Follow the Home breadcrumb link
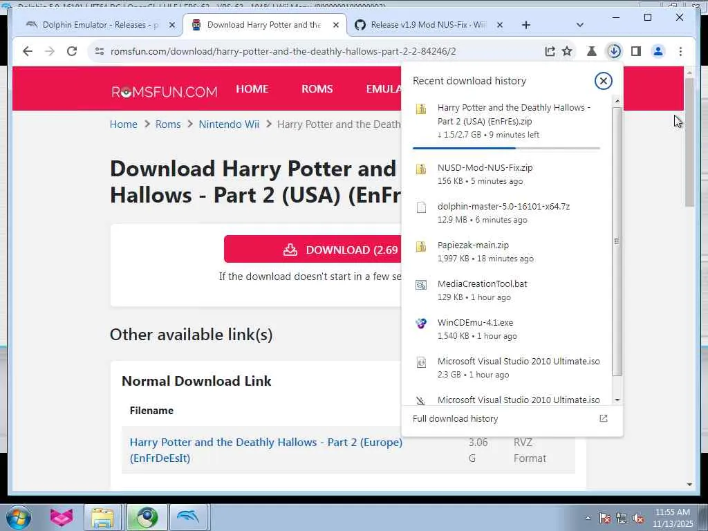 click(123, 124)
